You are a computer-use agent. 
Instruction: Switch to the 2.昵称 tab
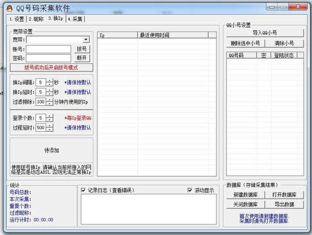[x=36, y=19]
